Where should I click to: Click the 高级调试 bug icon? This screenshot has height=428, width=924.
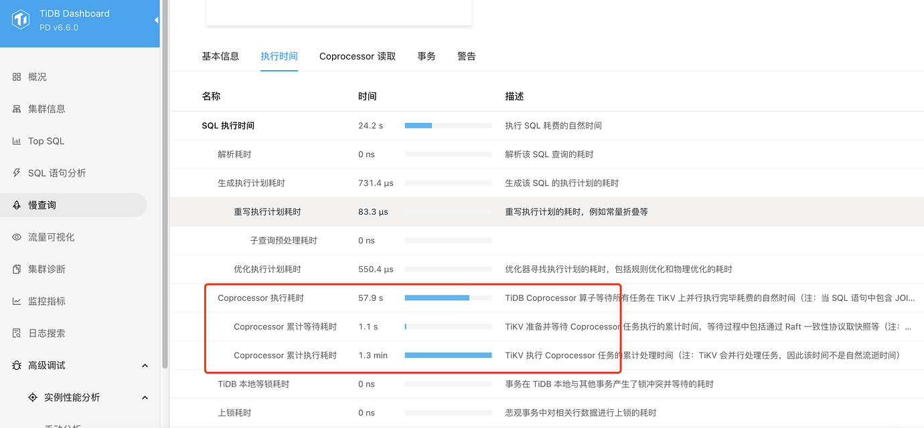point(17,366)
